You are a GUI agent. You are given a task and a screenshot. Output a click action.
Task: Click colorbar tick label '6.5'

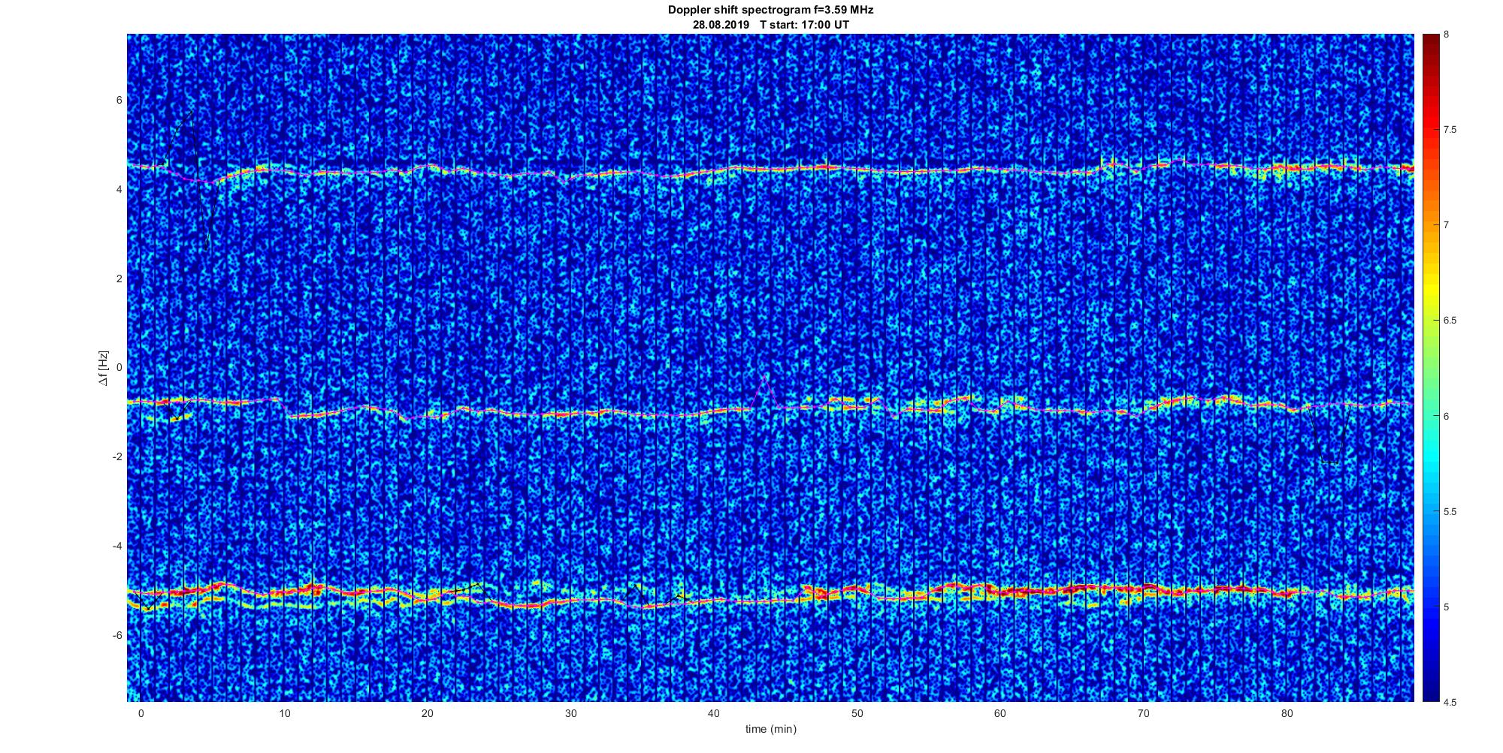[x=1450, y=321]
